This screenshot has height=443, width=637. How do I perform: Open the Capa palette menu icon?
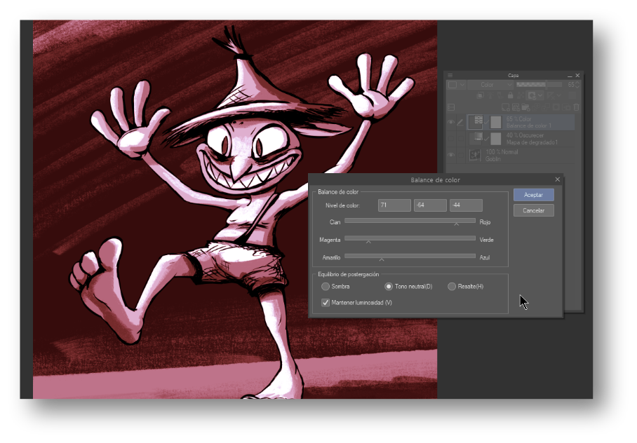coord(450,76)
